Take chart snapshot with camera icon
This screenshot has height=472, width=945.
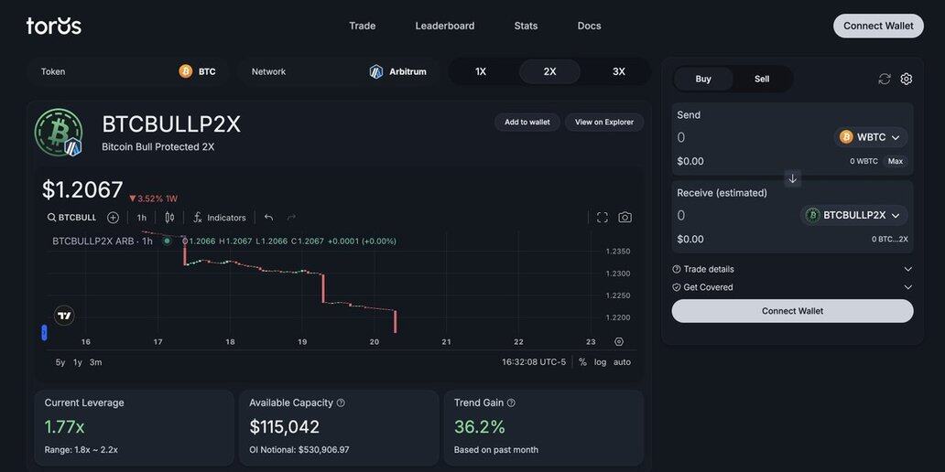625,218
